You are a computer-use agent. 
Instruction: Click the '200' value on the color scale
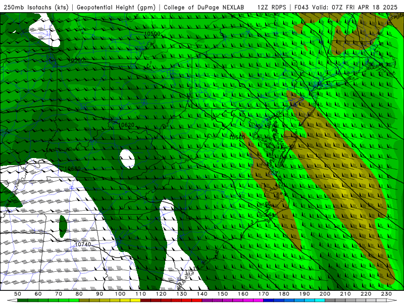325,294
